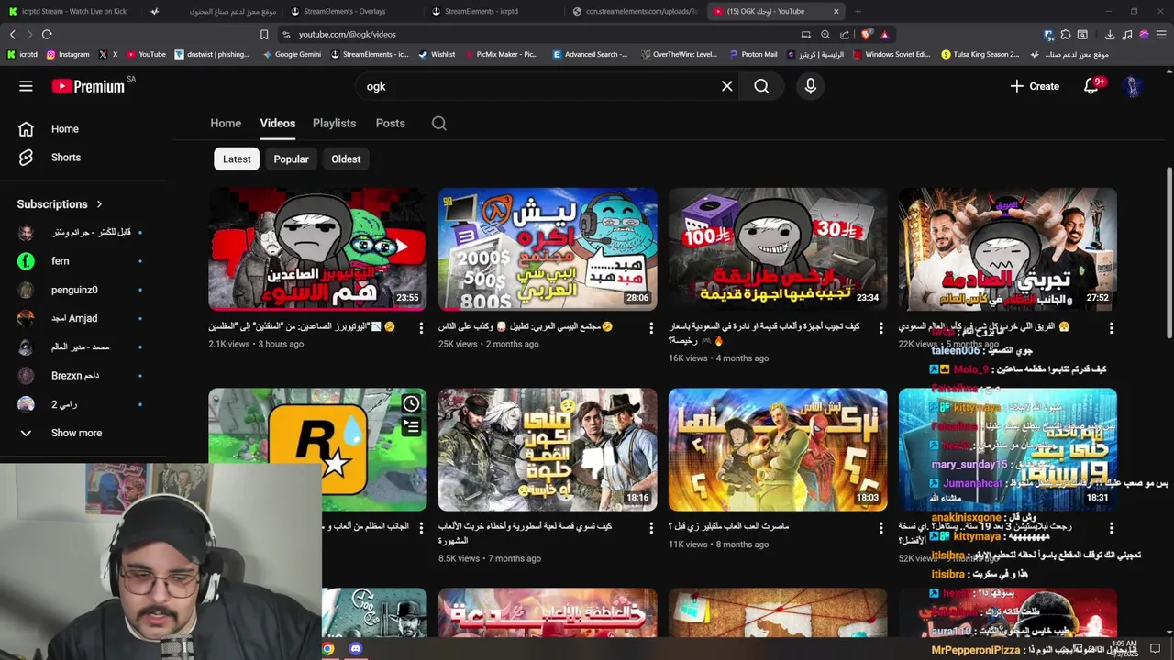Go forward in the browser
Viewport: 1174px width, 660px height.
pyautogui.click(x=29, y=34)
